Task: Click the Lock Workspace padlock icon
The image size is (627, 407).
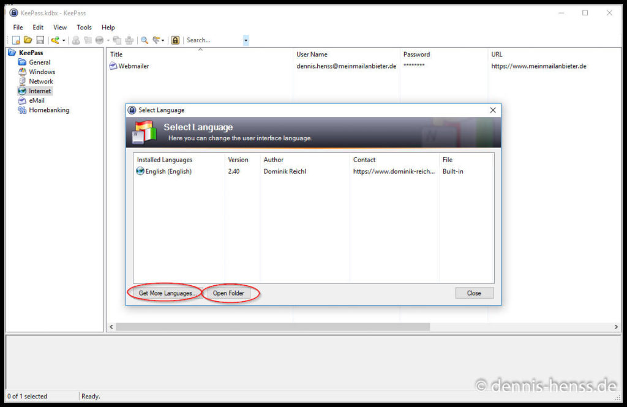Action: tap(175, 40)
